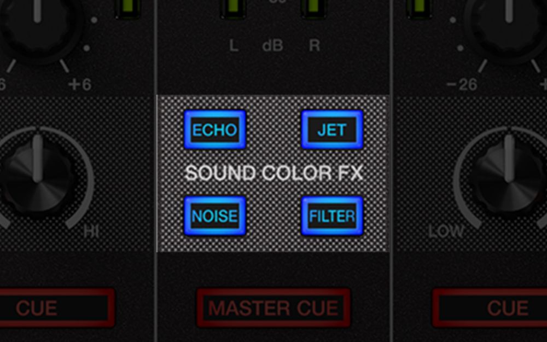Click the SOUND COLOR FX label

(274, 173)
